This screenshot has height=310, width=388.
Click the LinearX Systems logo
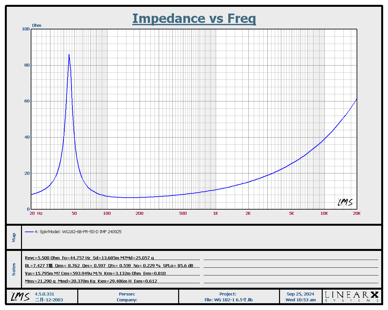pyautogui.click(x=352, y=296)
